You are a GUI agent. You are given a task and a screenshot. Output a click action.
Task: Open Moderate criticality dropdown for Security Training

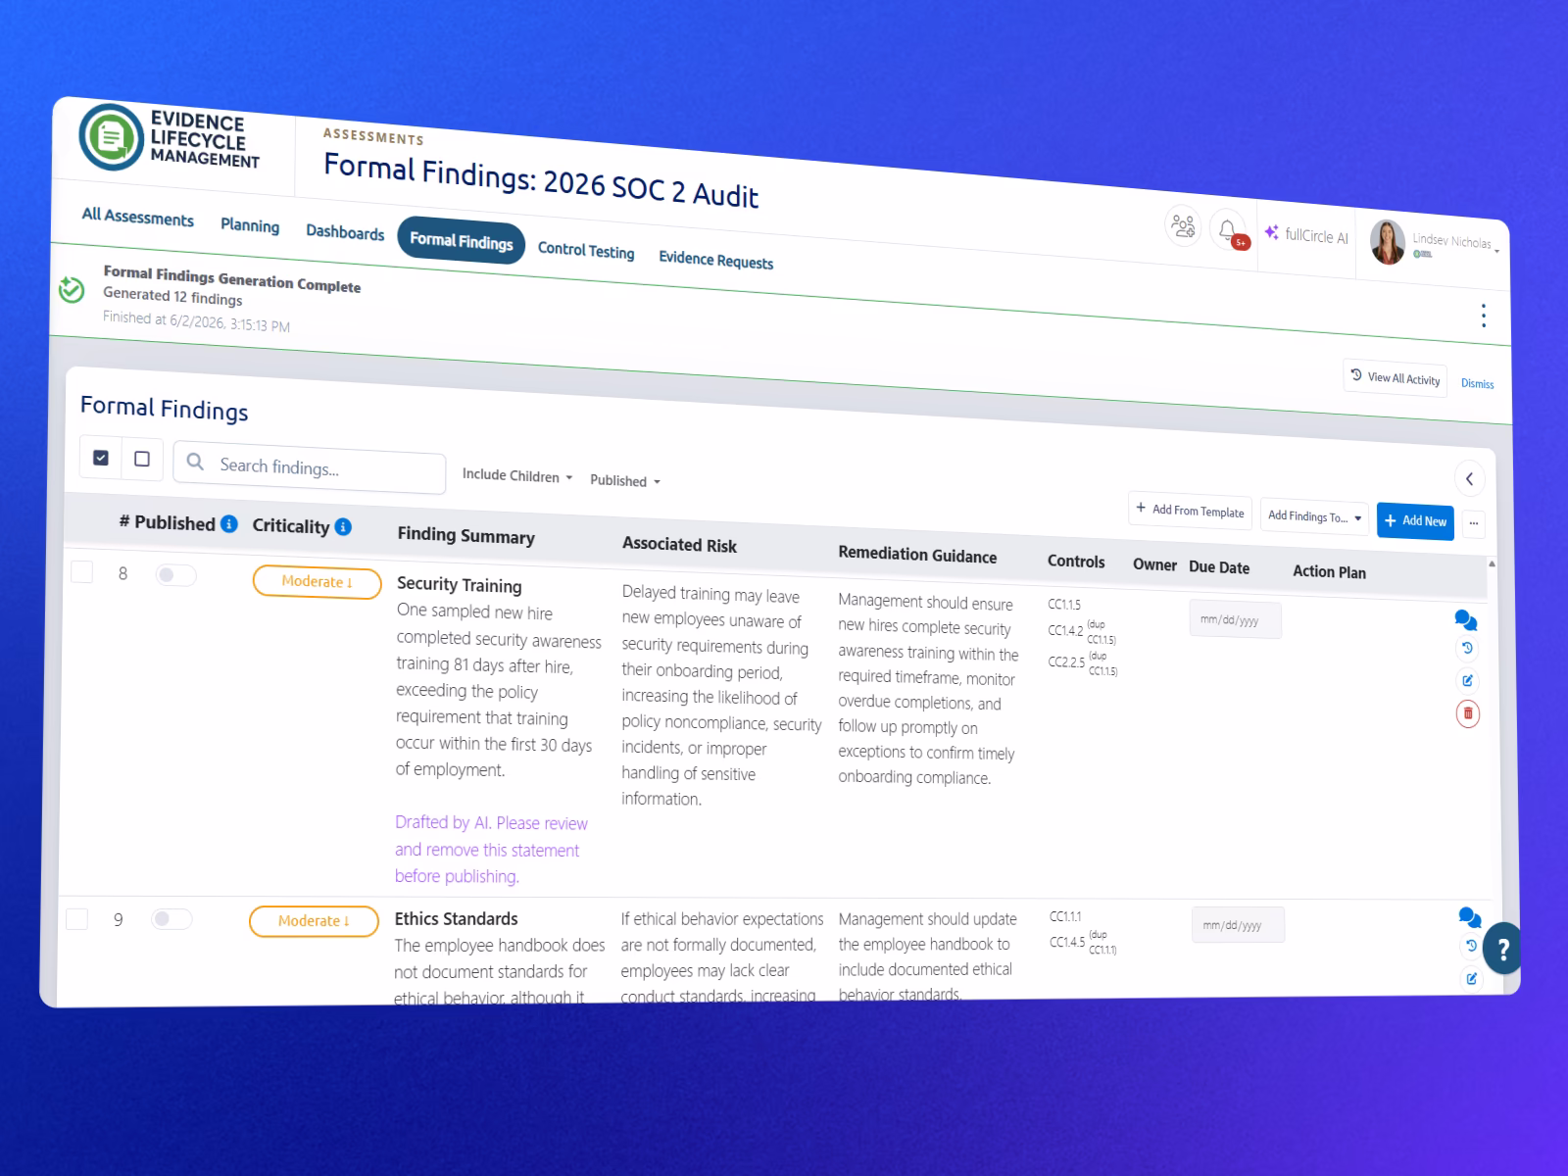pos(317,582)
